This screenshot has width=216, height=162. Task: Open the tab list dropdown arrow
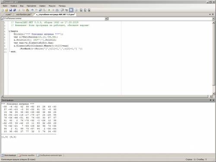[x=210, y=14]
